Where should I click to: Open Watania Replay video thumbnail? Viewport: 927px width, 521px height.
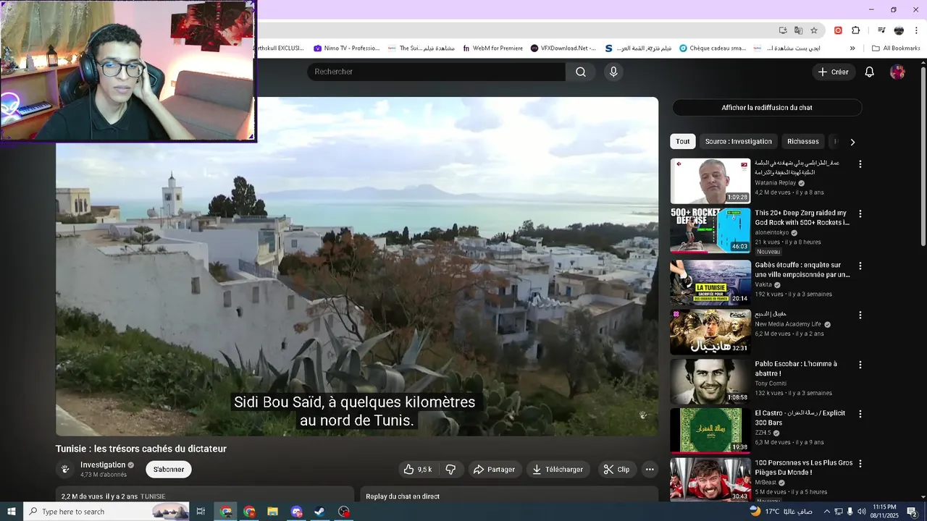tap(710, 181)
